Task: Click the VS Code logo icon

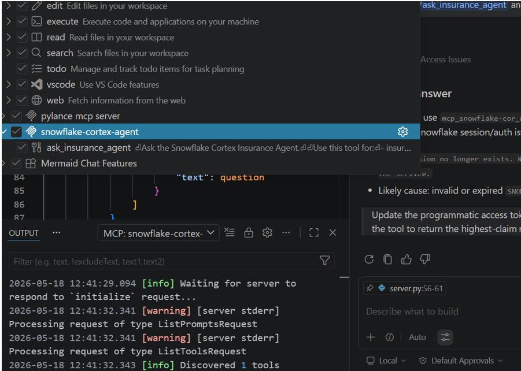Action: pyautogui.click(x=36, y=84)
